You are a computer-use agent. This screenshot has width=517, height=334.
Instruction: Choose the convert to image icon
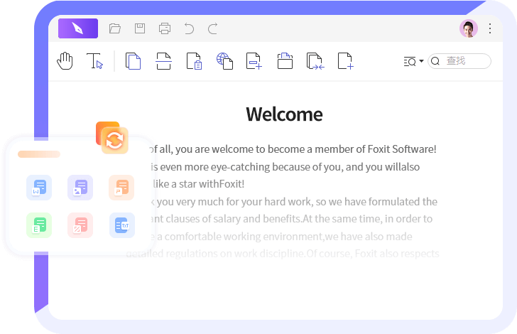click(80, 188)
